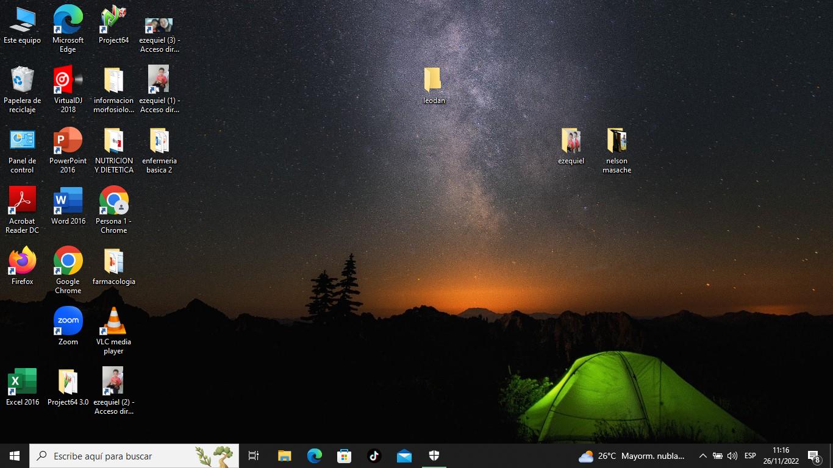Select the Zoom desktop icon
The height and width of the screenshot is (468, 833).
(68, 322)
